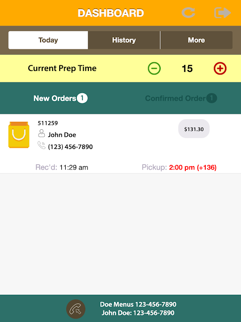Open order number 511259
This screenshot has height=322, width=241.
tap(48, 123)
